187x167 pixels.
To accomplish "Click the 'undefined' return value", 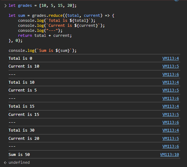I will coord(19,163).
